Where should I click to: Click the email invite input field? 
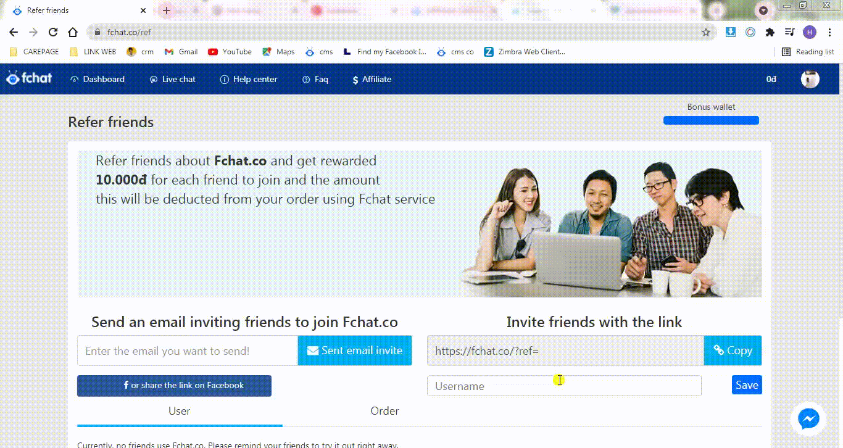(x=188, y=351)
